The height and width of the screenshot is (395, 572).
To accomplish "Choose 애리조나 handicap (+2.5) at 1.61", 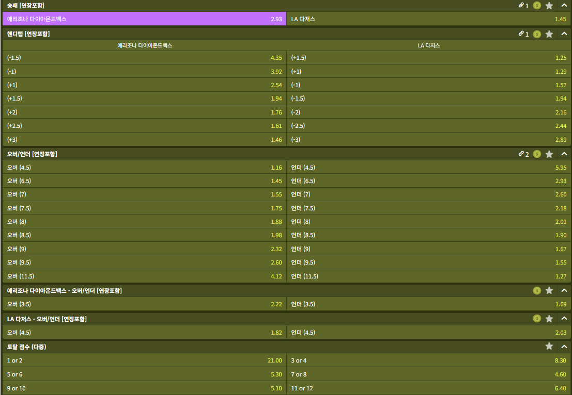I will pos(145,126).
